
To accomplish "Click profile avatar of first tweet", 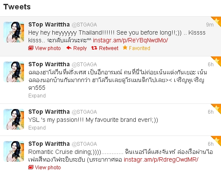I will pyautogui.click(x=14, y=32).
